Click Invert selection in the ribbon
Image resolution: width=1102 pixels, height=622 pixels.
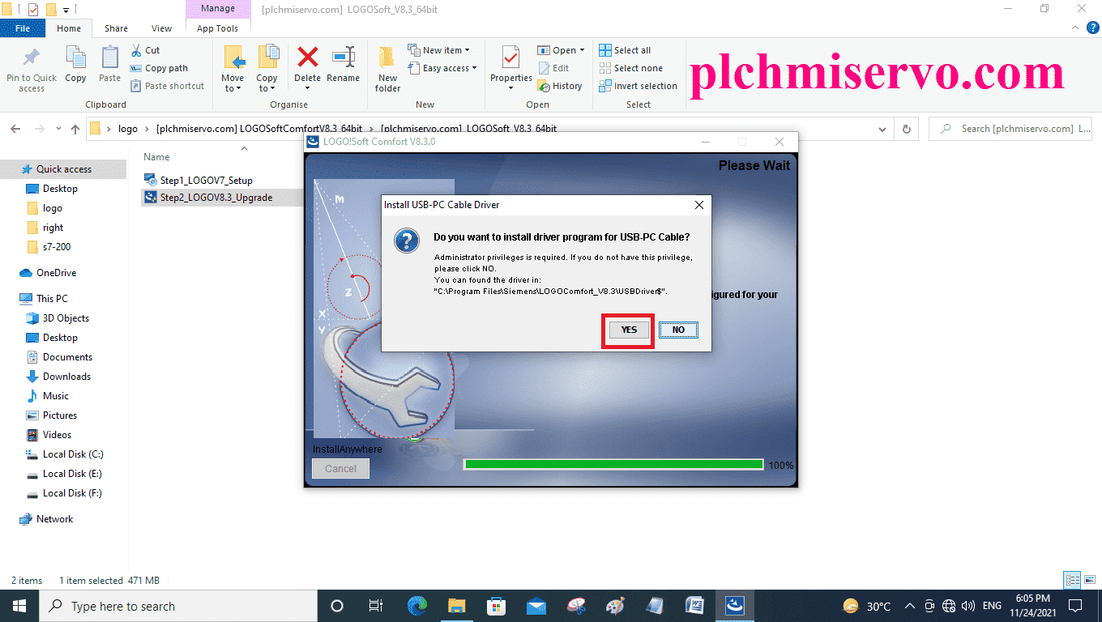pos(638,86)
